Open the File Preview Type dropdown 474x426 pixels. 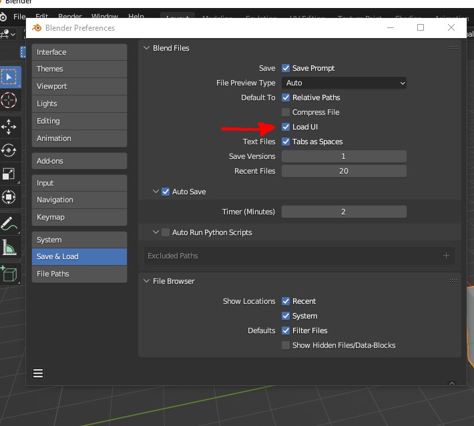(x=344, y=83)
